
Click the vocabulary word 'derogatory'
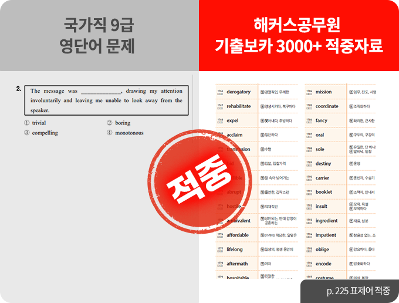(x=238, y=92)
